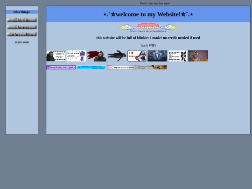Click the cyan 'Freedom is the right' blinkie
This screenshot has height=189, width=252.
pos(91,67)
